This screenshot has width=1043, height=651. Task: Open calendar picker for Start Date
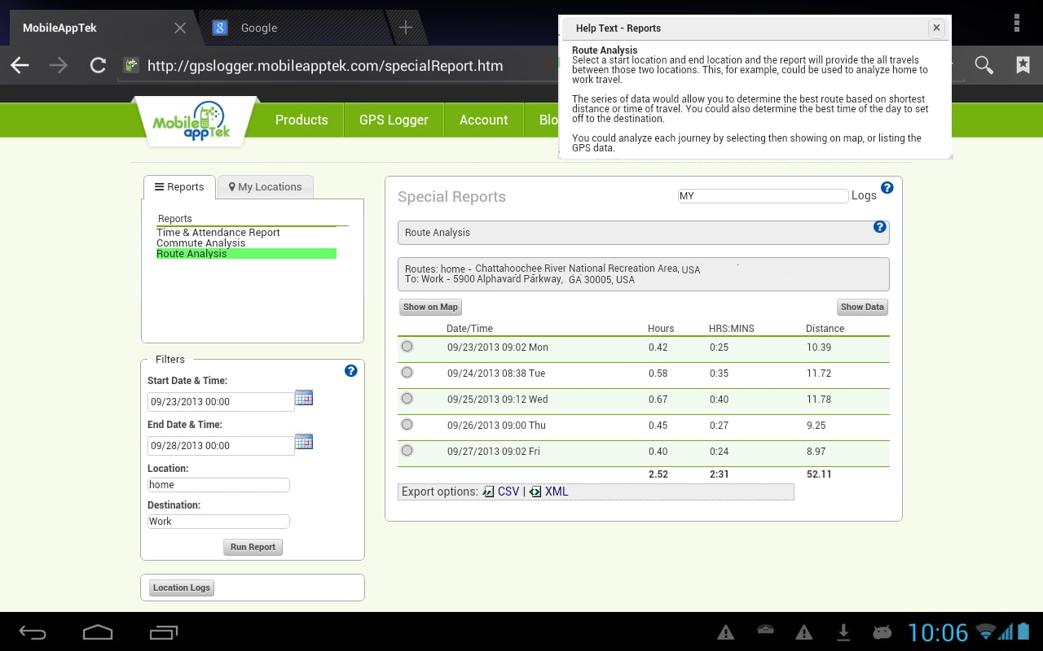pos(304,398)
